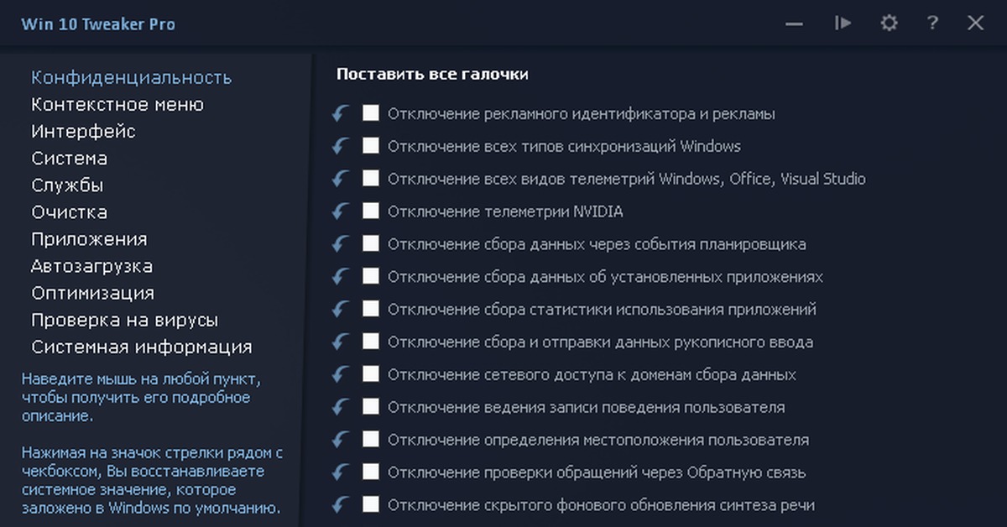Enable Отключение телеметрии NVIDIA checkbox
The height and width of the screenshot is (527, 1007).
(x=371, y=211)
